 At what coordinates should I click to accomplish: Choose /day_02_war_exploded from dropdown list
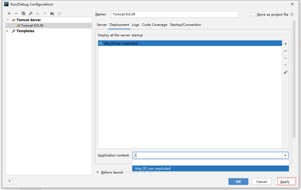pyautogui.click(x=211, y=169)
